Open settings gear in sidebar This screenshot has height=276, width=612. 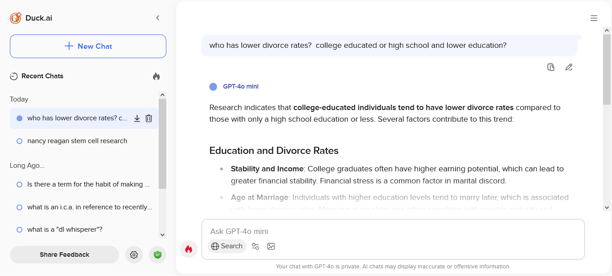(134, 255)
